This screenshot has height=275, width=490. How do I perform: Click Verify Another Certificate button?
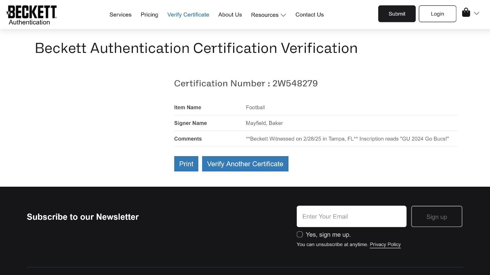245,164
